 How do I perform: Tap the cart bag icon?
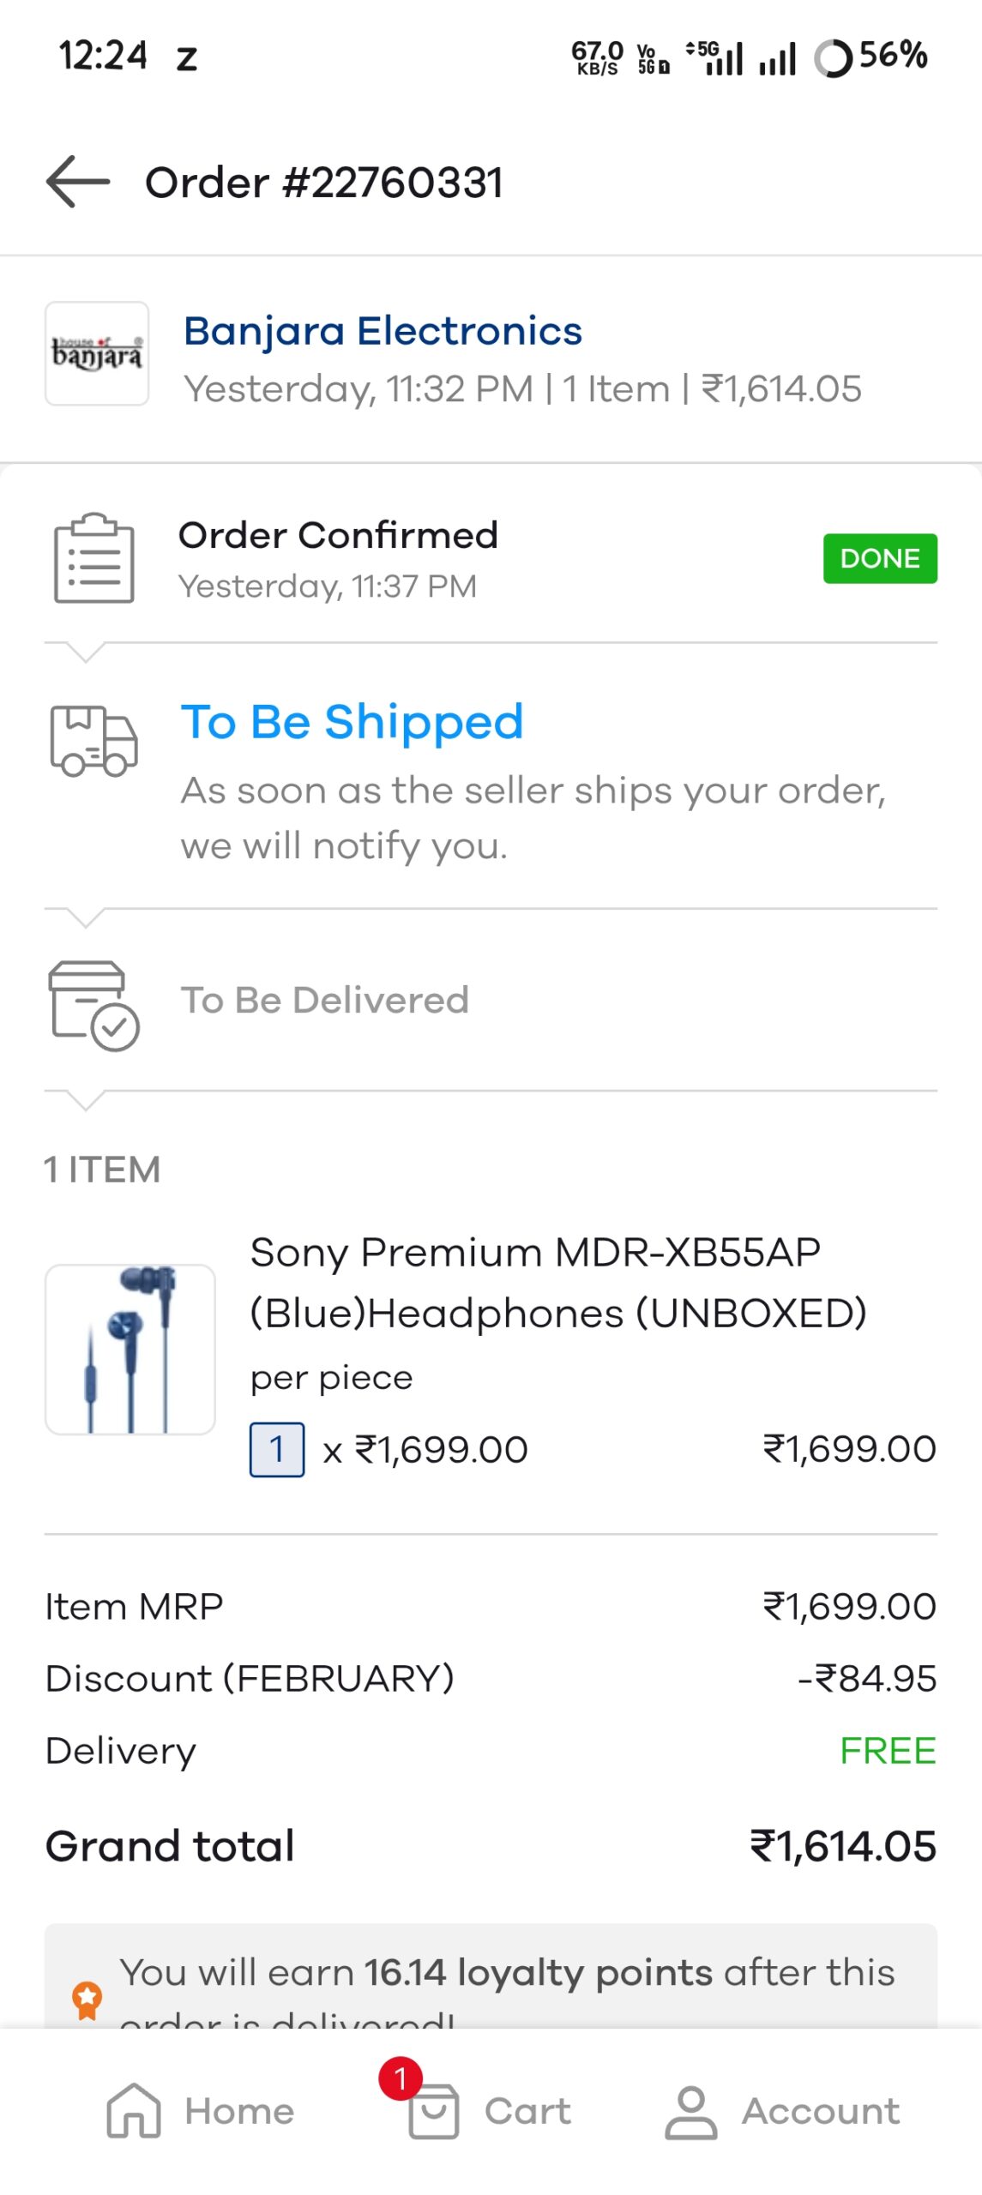click(x=433, y=2111)
